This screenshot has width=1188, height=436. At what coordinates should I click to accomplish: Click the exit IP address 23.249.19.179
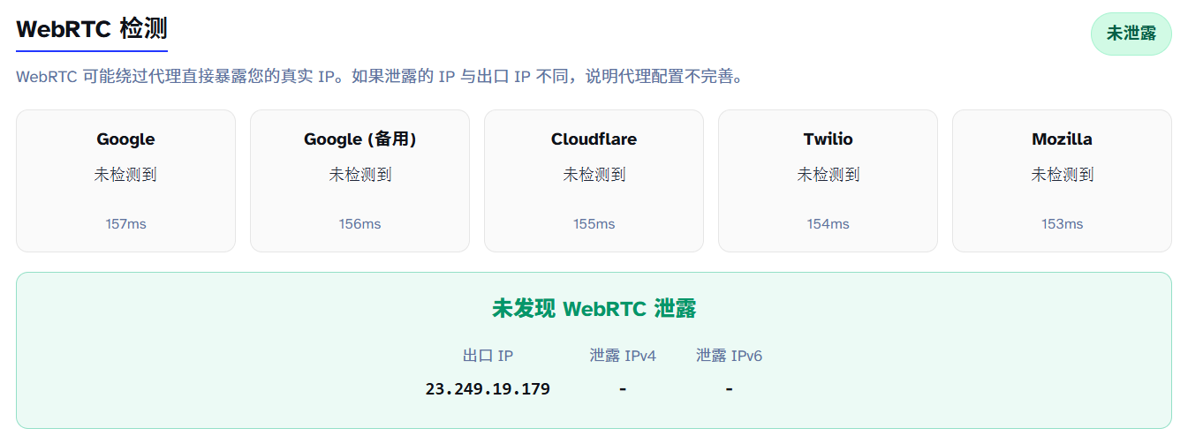[488, 389]
